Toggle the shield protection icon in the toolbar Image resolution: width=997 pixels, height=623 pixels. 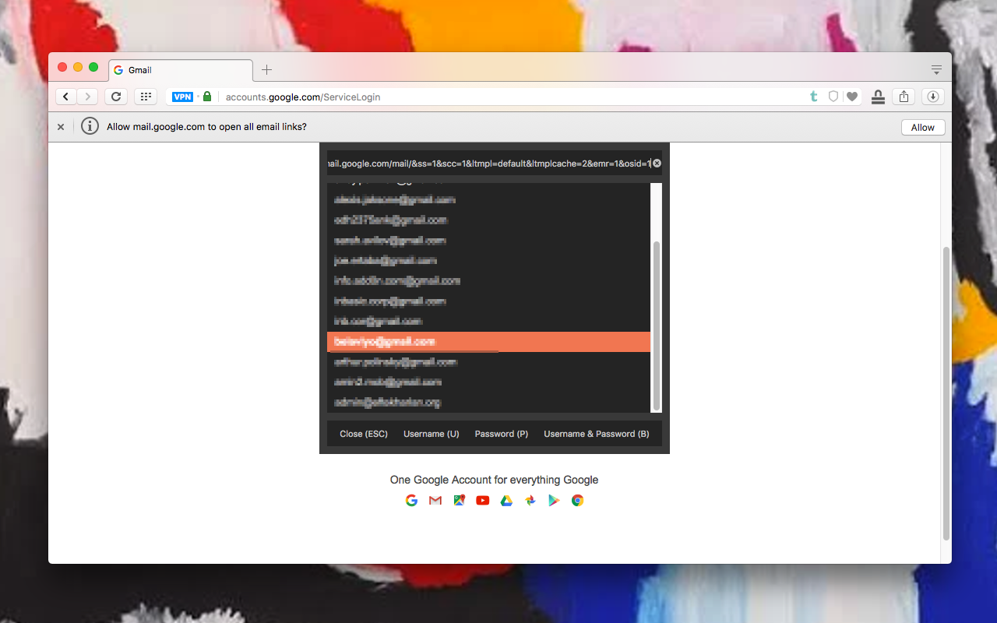coord(833,96)
